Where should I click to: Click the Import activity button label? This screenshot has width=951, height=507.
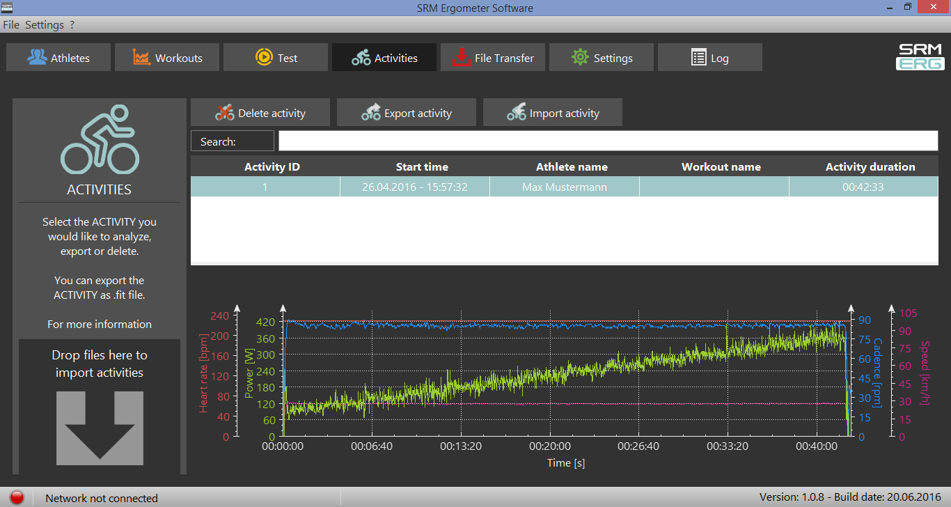click(565, 114)
